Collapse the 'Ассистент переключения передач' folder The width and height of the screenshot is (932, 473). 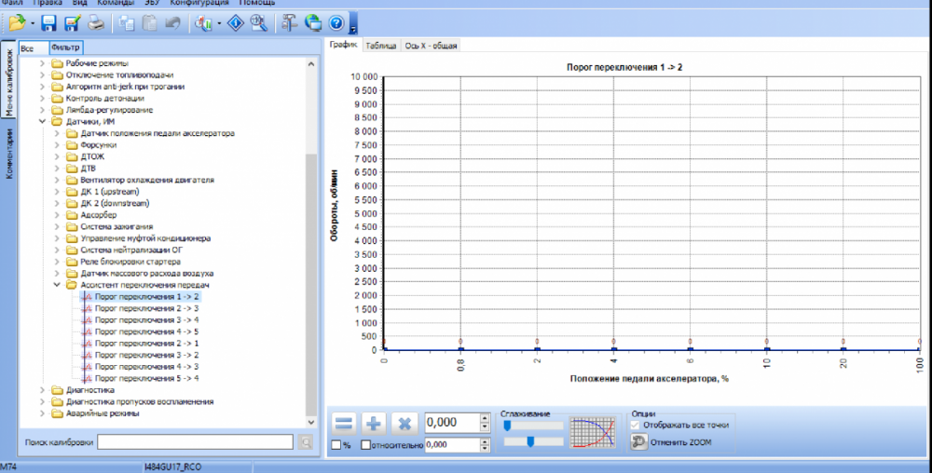[56, 285]
